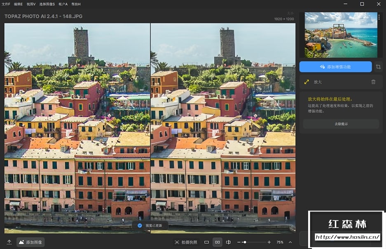Expand the zoom level chevron menu
386x249 pixels.
tap(290, 242)
